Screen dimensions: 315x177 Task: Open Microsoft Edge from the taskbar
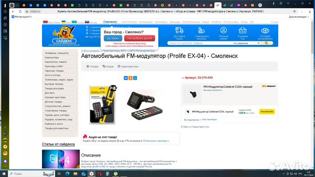click(67, 174)
